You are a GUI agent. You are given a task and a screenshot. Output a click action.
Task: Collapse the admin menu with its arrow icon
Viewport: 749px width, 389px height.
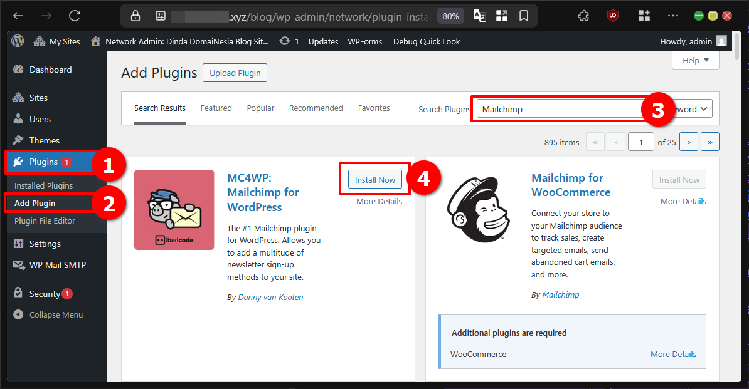pyautogui.click(x=18, y=314)
